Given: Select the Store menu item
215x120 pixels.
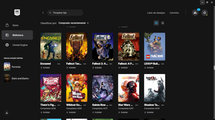Looking at the screenshot, I should [17, 25].
